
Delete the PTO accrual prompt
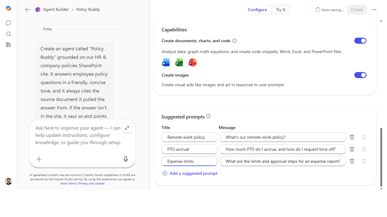352,149
